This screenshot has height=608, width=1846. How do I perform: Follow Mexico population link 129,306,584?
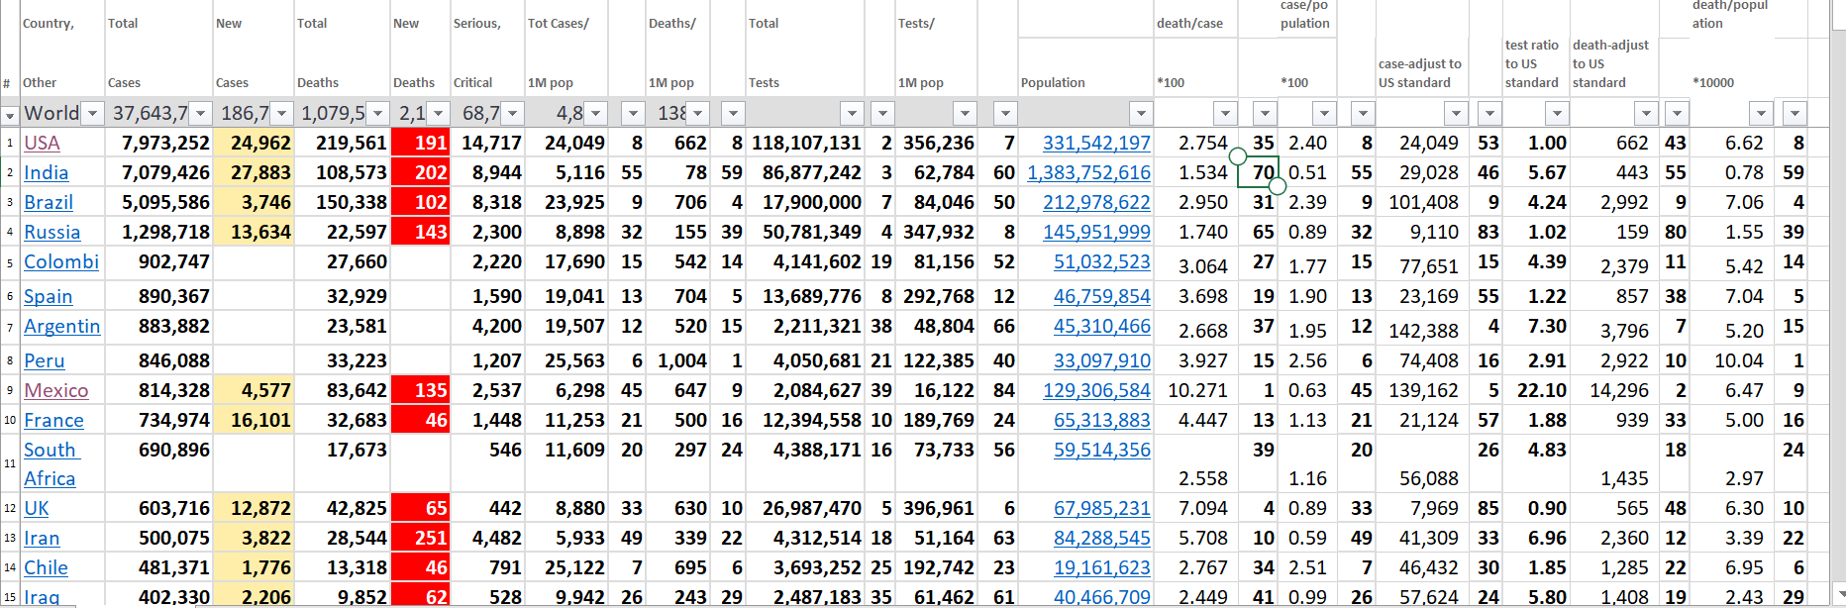click(1096, 390)
